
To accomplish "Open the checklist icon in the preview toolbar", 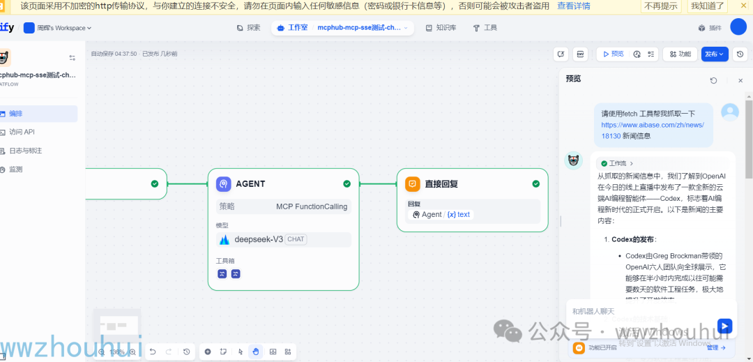I will 651,54.
